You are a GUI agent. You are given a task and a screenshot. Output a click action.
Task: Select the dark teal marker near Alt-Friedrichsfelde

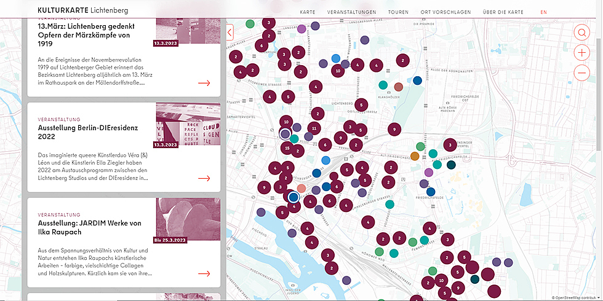pos(451,165)
